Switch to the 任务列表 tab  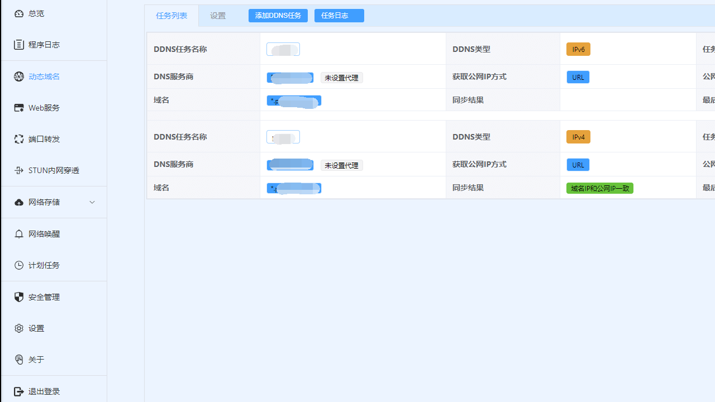(171, 16)
